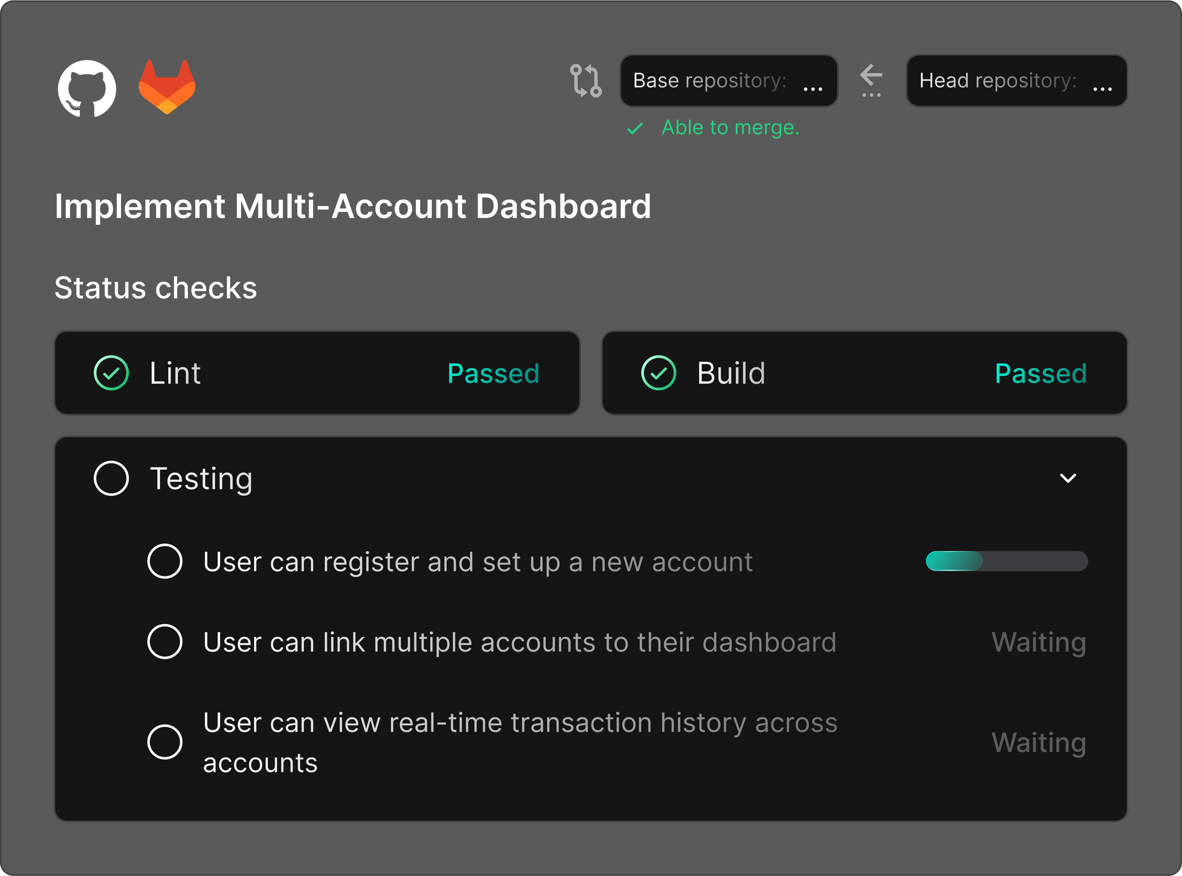Select circle for link multiple accounts test
Screen dimensions: 1182x876
point(165,641)
